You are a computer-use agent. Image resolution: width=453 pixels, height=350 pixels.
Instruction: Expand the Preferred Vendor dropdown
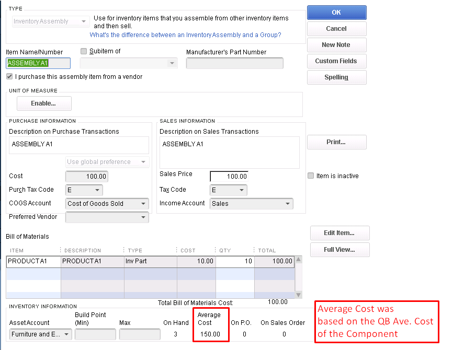[x=144, y=217]
